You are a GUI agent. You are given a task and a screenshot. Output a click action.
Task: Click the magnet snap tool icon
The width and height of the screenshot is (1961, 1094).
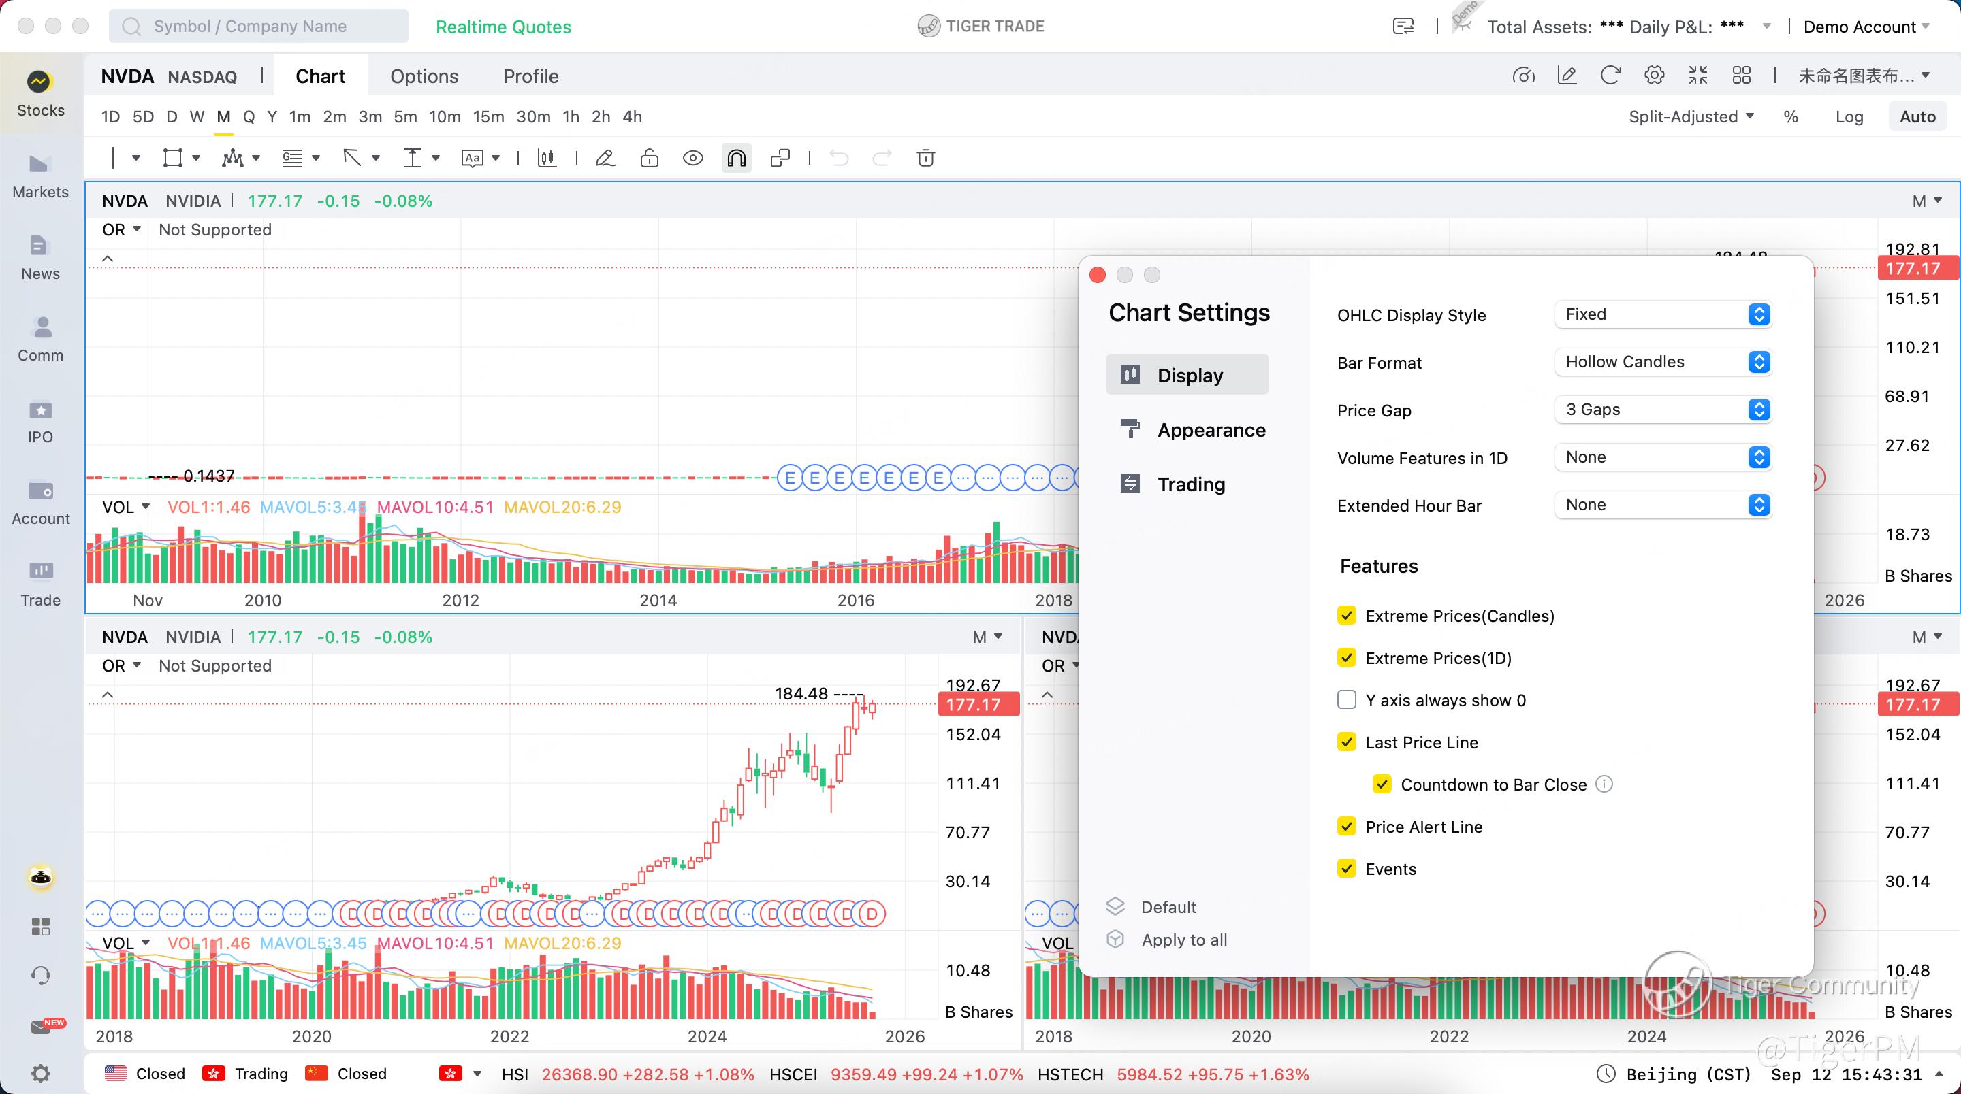tap(736, 159)
